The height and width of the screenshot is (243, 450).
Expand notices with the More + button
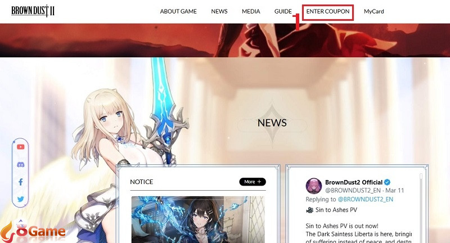pyautogui.click(x=252, y=182)
